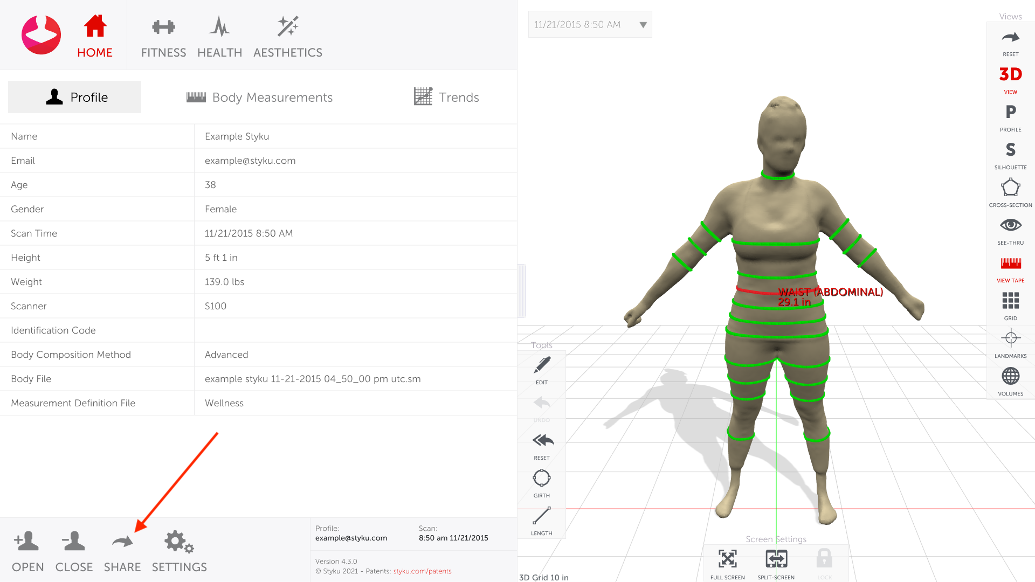Toggle the 3D Grid display
The width and height of the screenshot is (1035, 582).
pos(1010,301)
